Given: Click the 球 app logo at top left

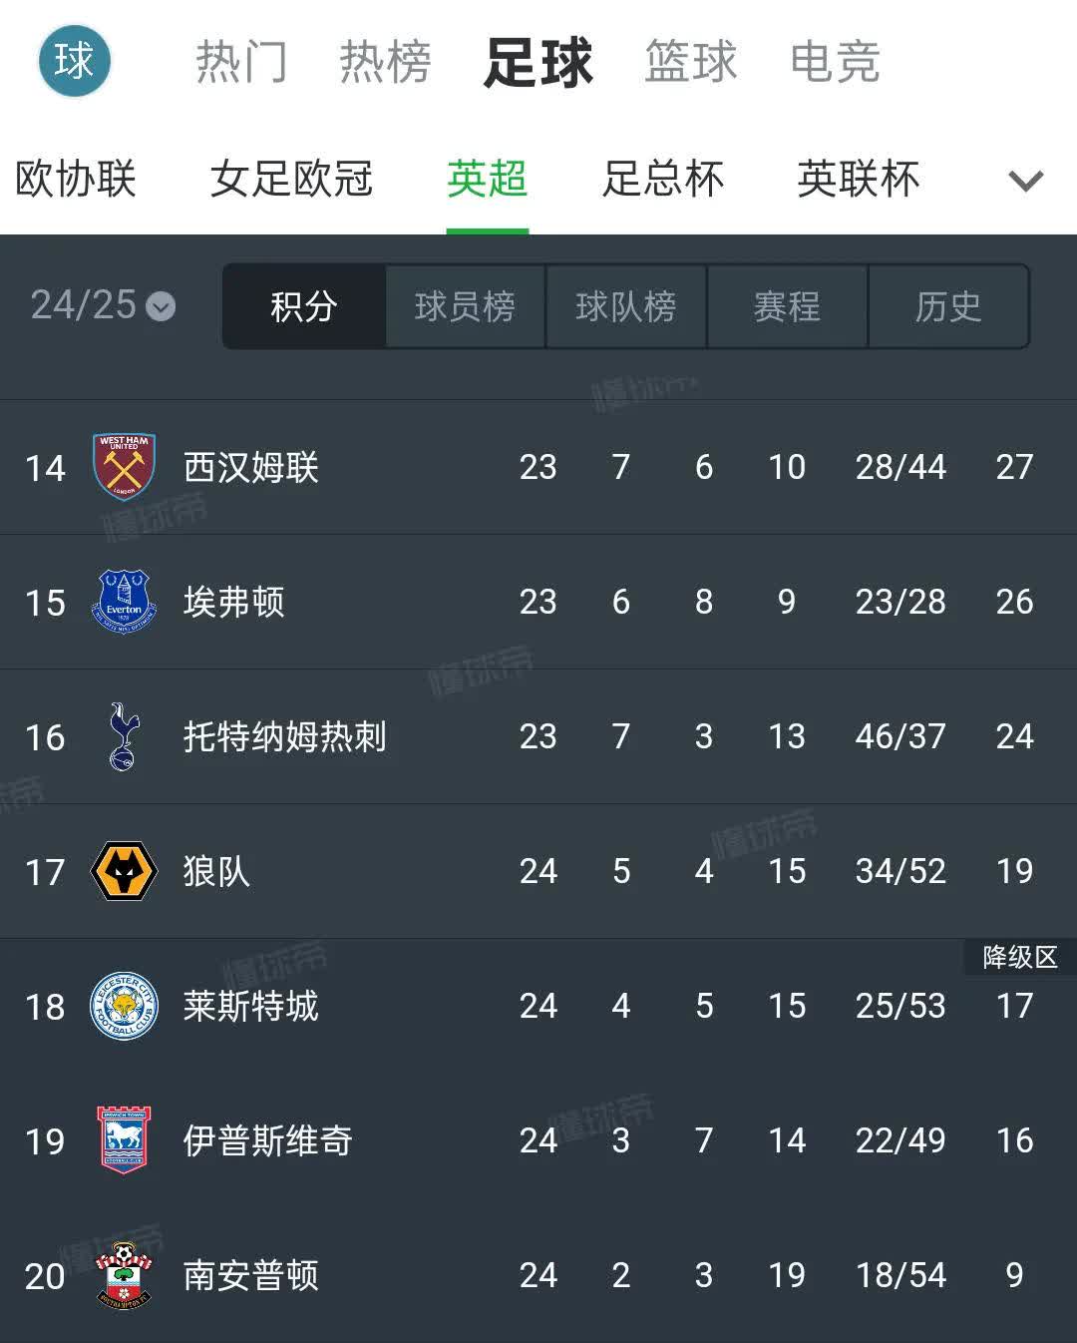Looking at the screenshot, I should tap(75, 61).
